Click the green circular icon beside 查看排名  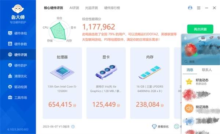pos(176,126)
